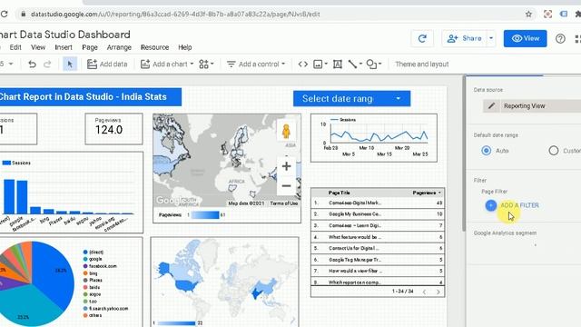Click the blue View button
581x327 pixels.
525,38
